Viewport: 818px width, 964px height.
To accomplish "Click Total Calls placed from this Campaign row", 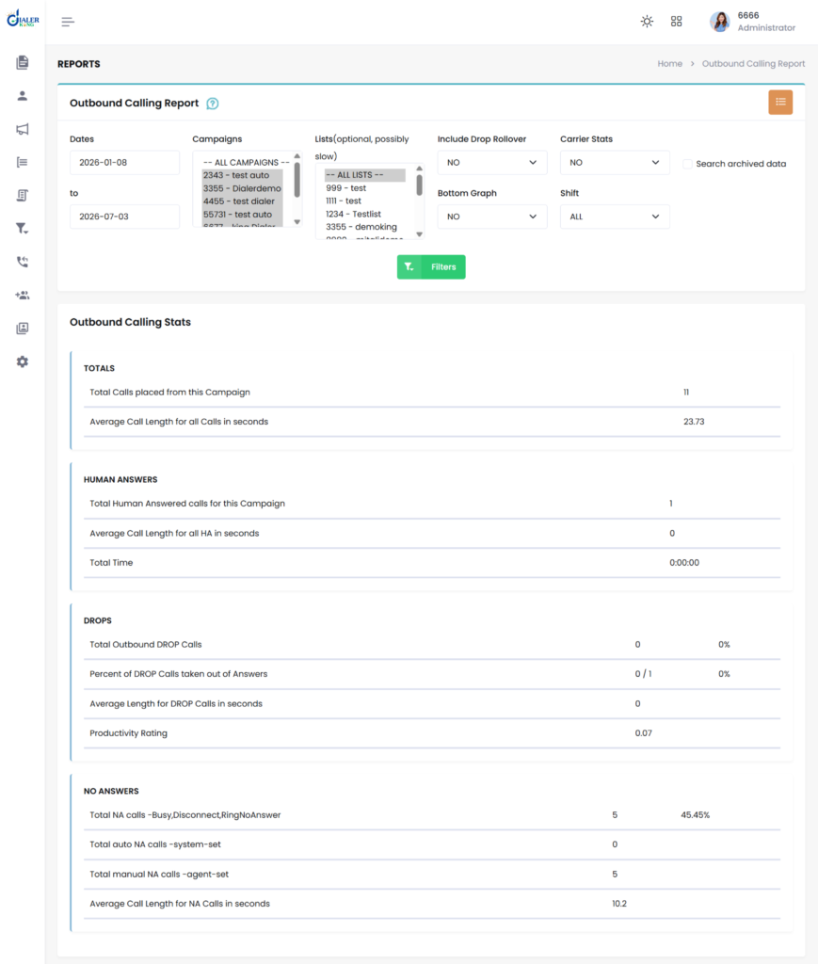I will (432, 393).
